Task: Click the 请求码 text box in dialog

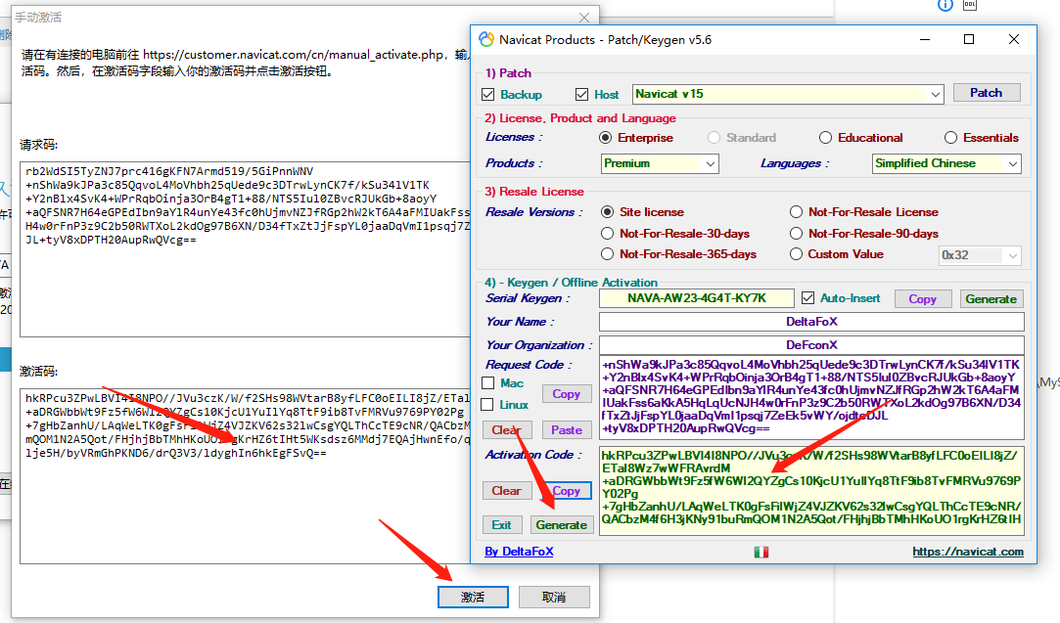Action: 245,248
